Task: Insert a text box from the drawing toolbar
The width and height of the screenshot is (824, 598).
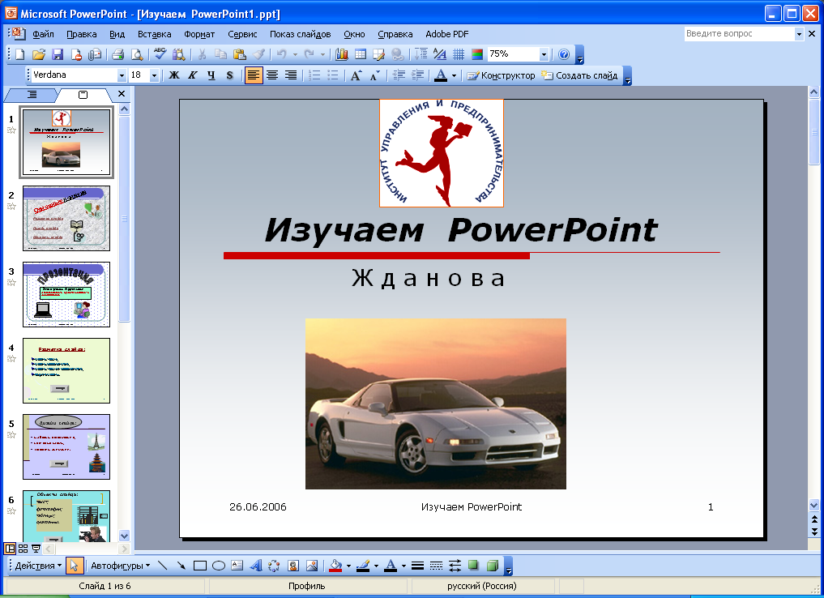Action: (237, 566)
